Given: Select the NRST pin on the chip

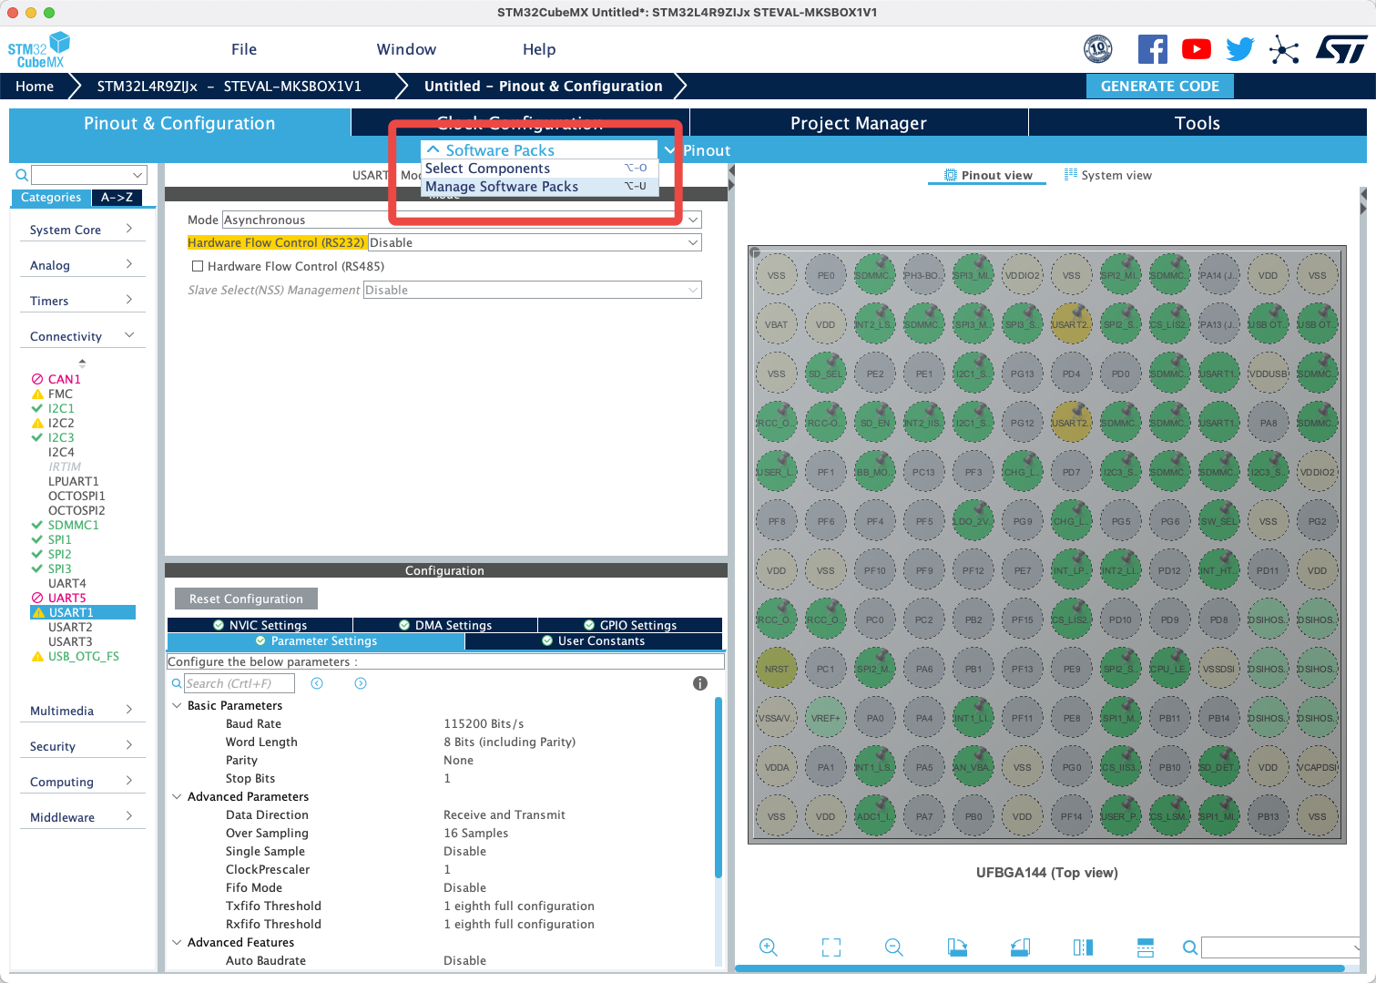Looking at the screenshot, I should (x=776, y=669).
